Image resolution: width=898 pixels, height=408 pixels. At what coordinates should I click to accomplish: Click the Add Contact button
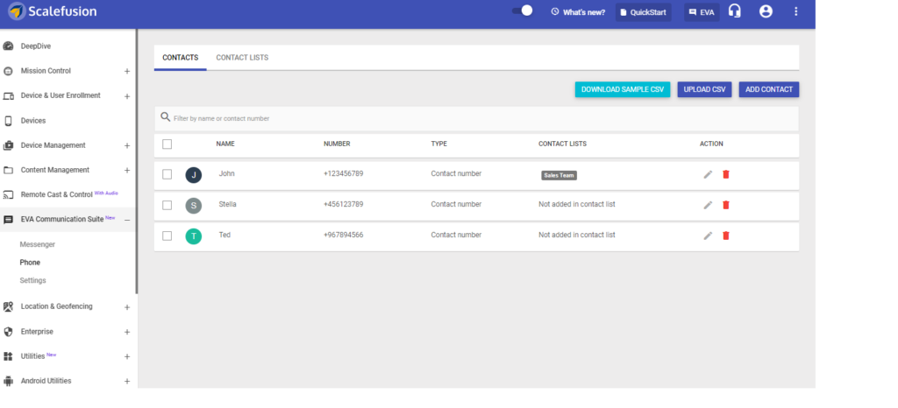(x=768, y=89)
